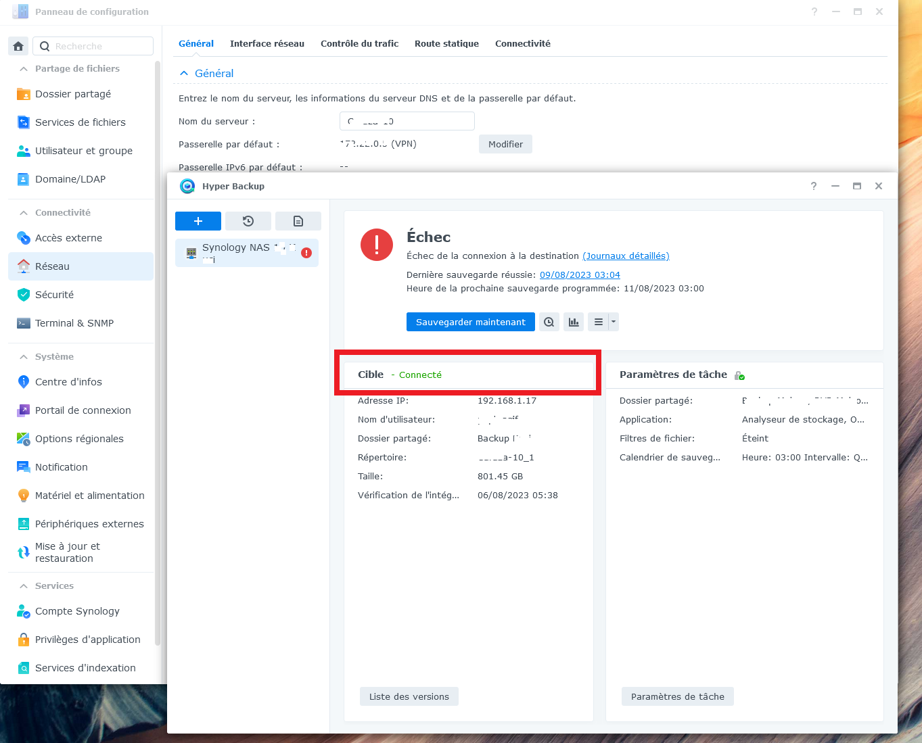
Task: Switch to the Route statique tab
Action: click(446, 43)
